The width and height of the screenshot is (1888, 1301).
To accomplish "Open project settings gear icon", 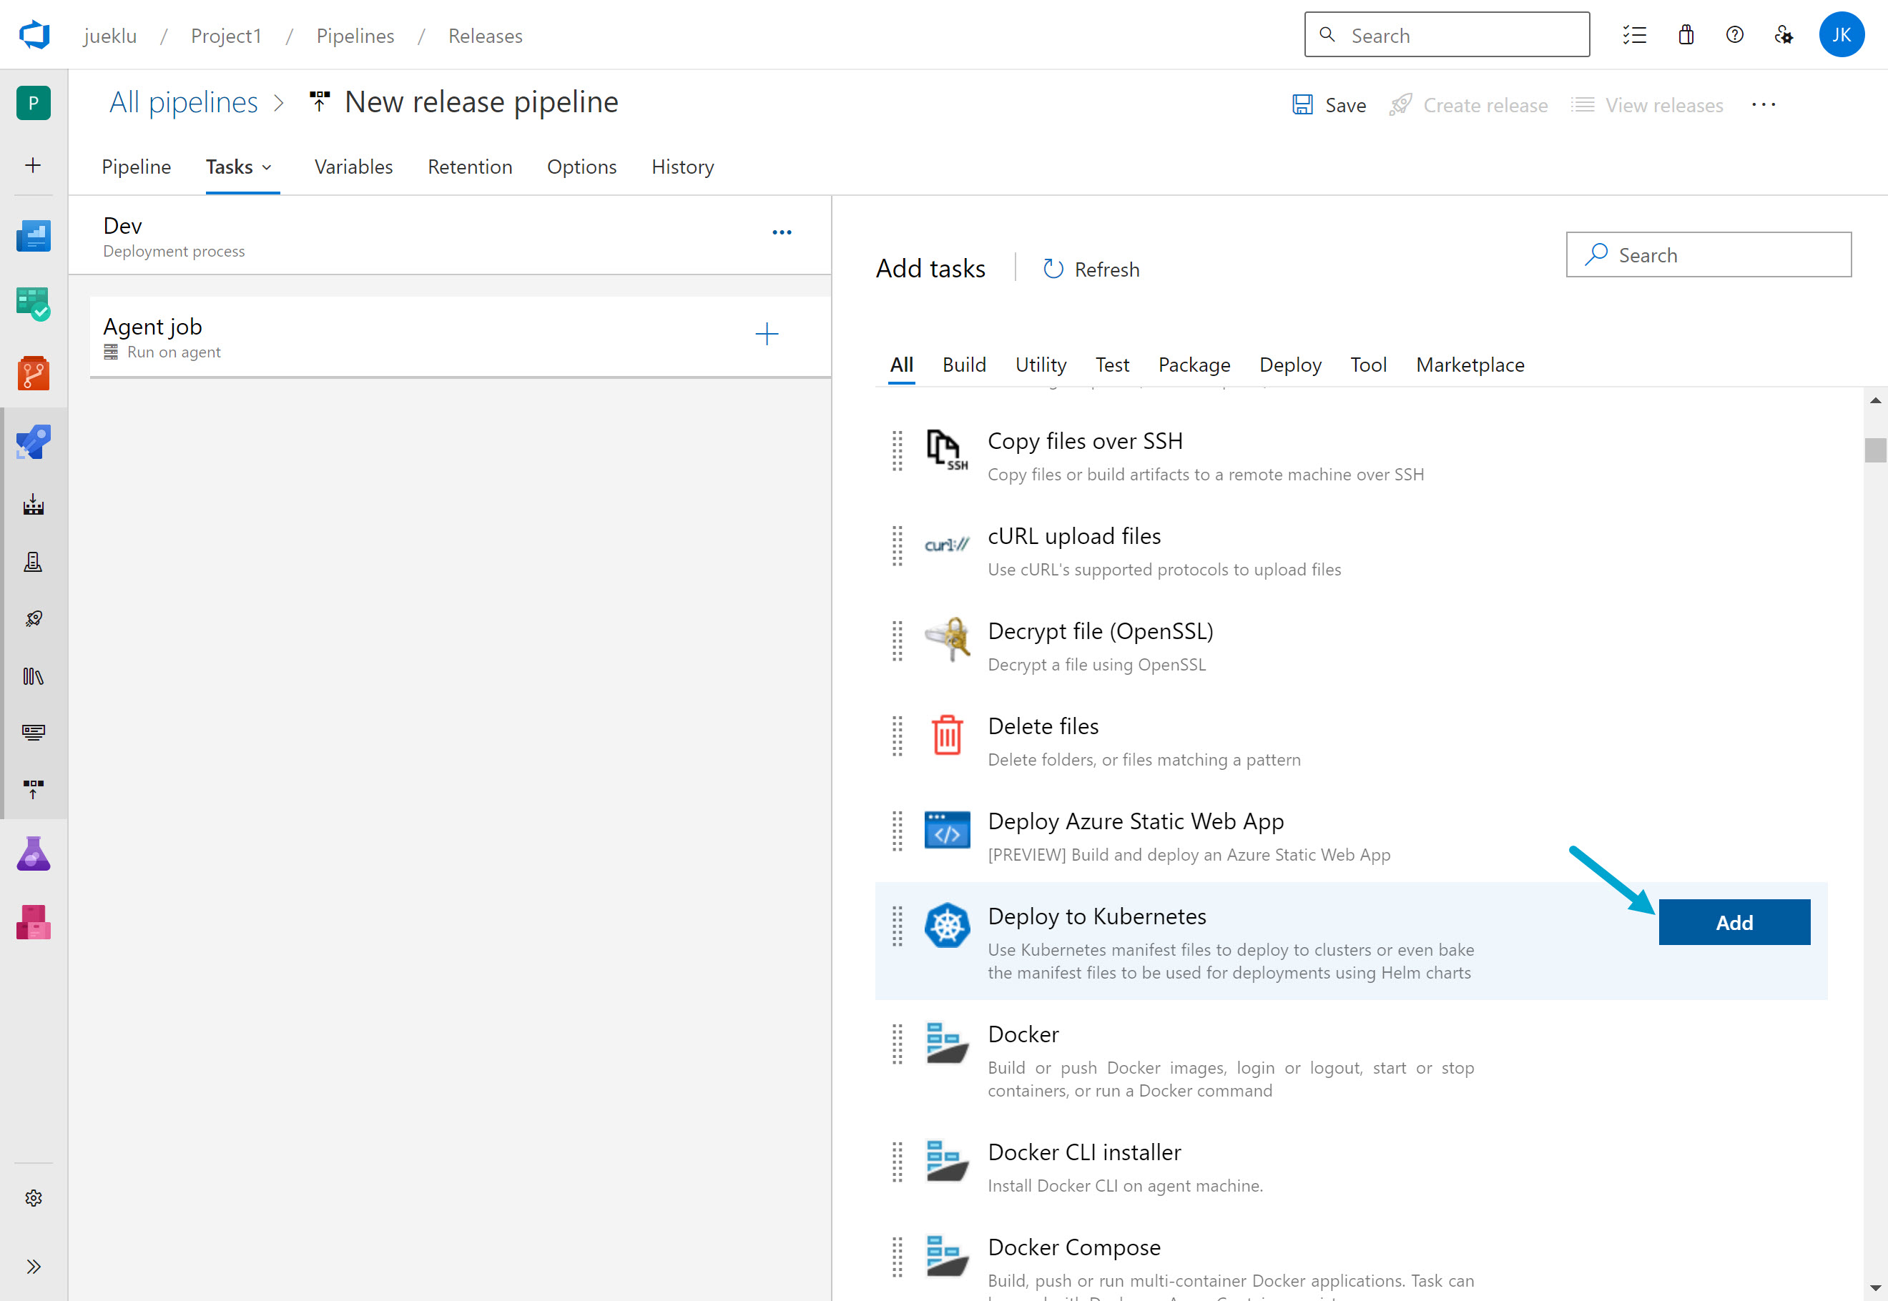I will point(34,1197).
